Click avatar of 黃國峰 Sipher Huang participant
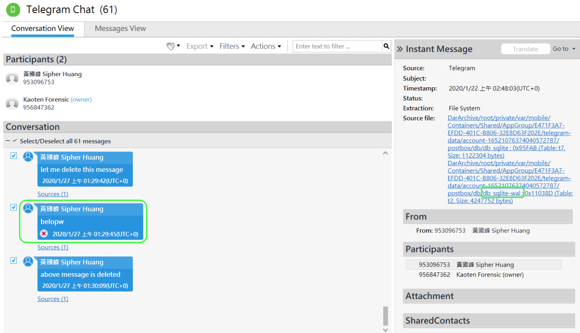The image size is (580, 333). coord(12,78)
